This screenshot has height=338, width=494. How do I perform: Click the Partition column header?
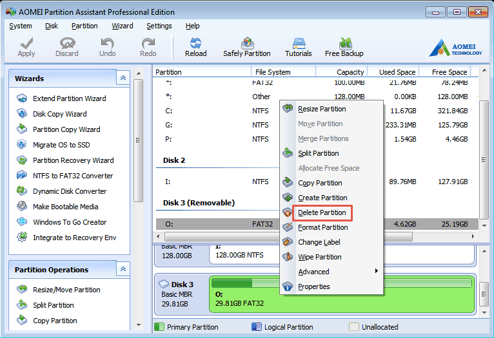click(203, 72)
